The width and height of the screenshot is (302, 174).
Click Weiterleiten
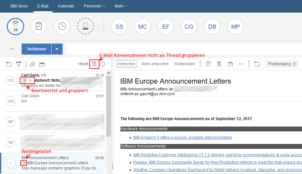pyautogui.click(x=185, y=64)
